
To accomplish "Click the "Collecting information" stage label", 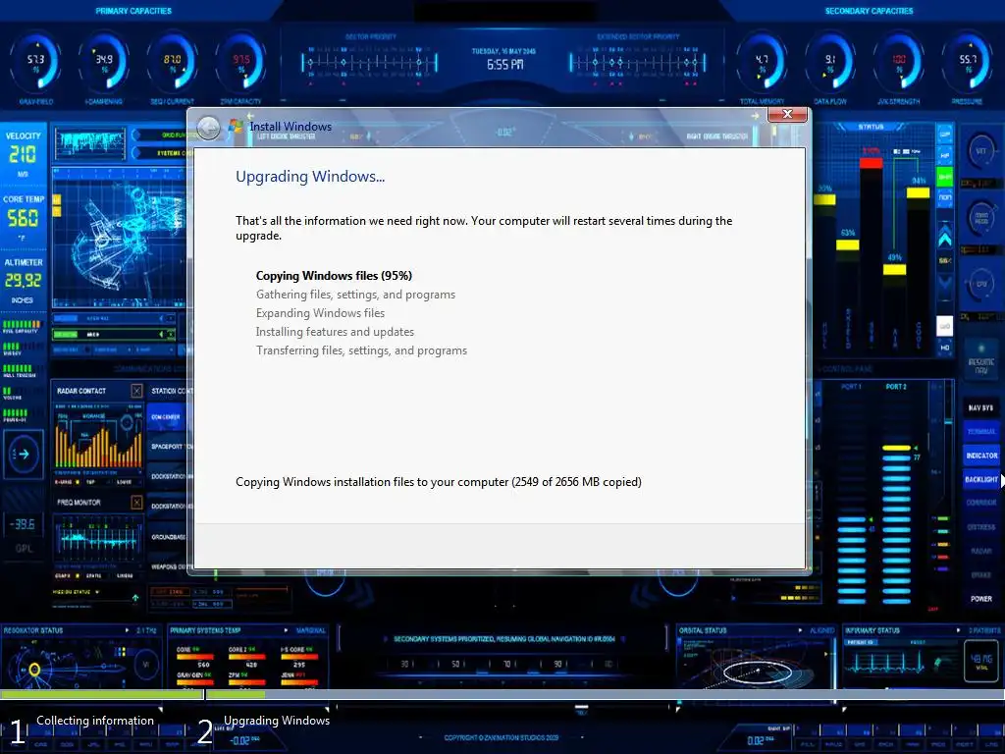I will (x=95, y=721).
